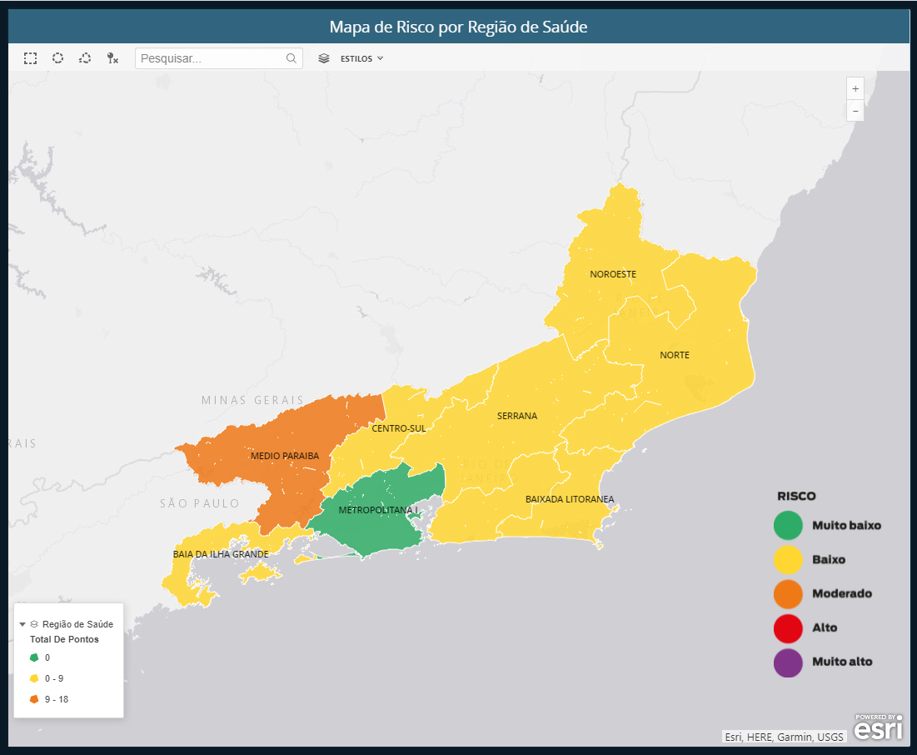Screen dimensions: 917x755
Task: Select the Metropolitana I region on map
Action: pos(378,509)
